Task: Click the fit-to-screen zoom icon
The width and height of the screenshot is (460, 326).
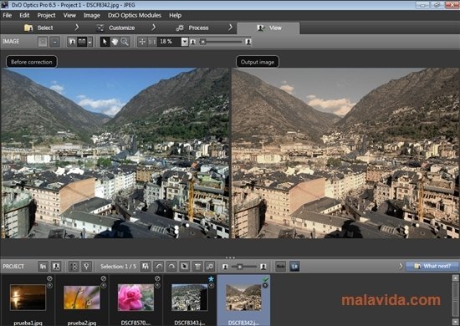Action: click(142, 42)
